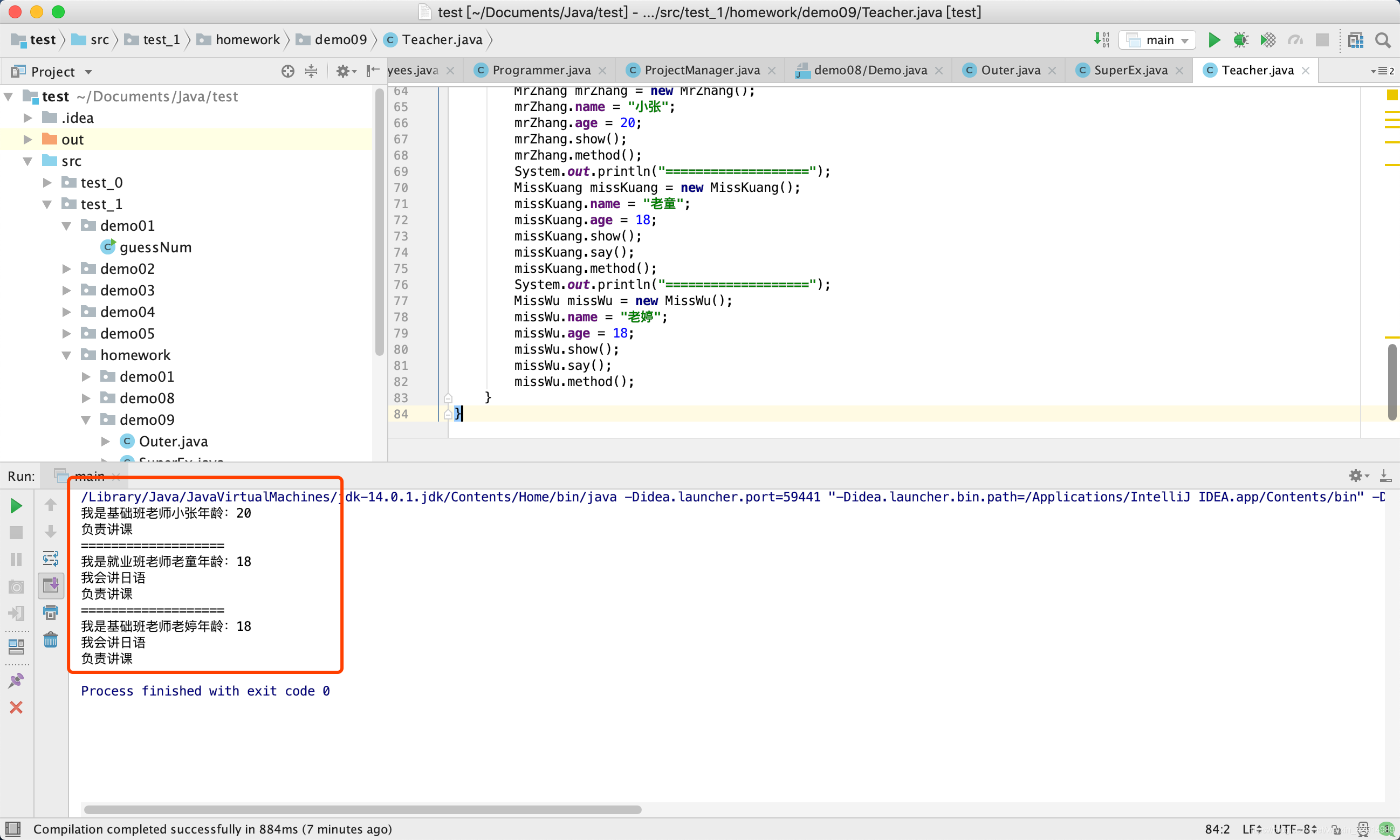Switch to demo08/Demo.java tab
The height and width of the screenshot is (840, 1400).
(869, 70)
